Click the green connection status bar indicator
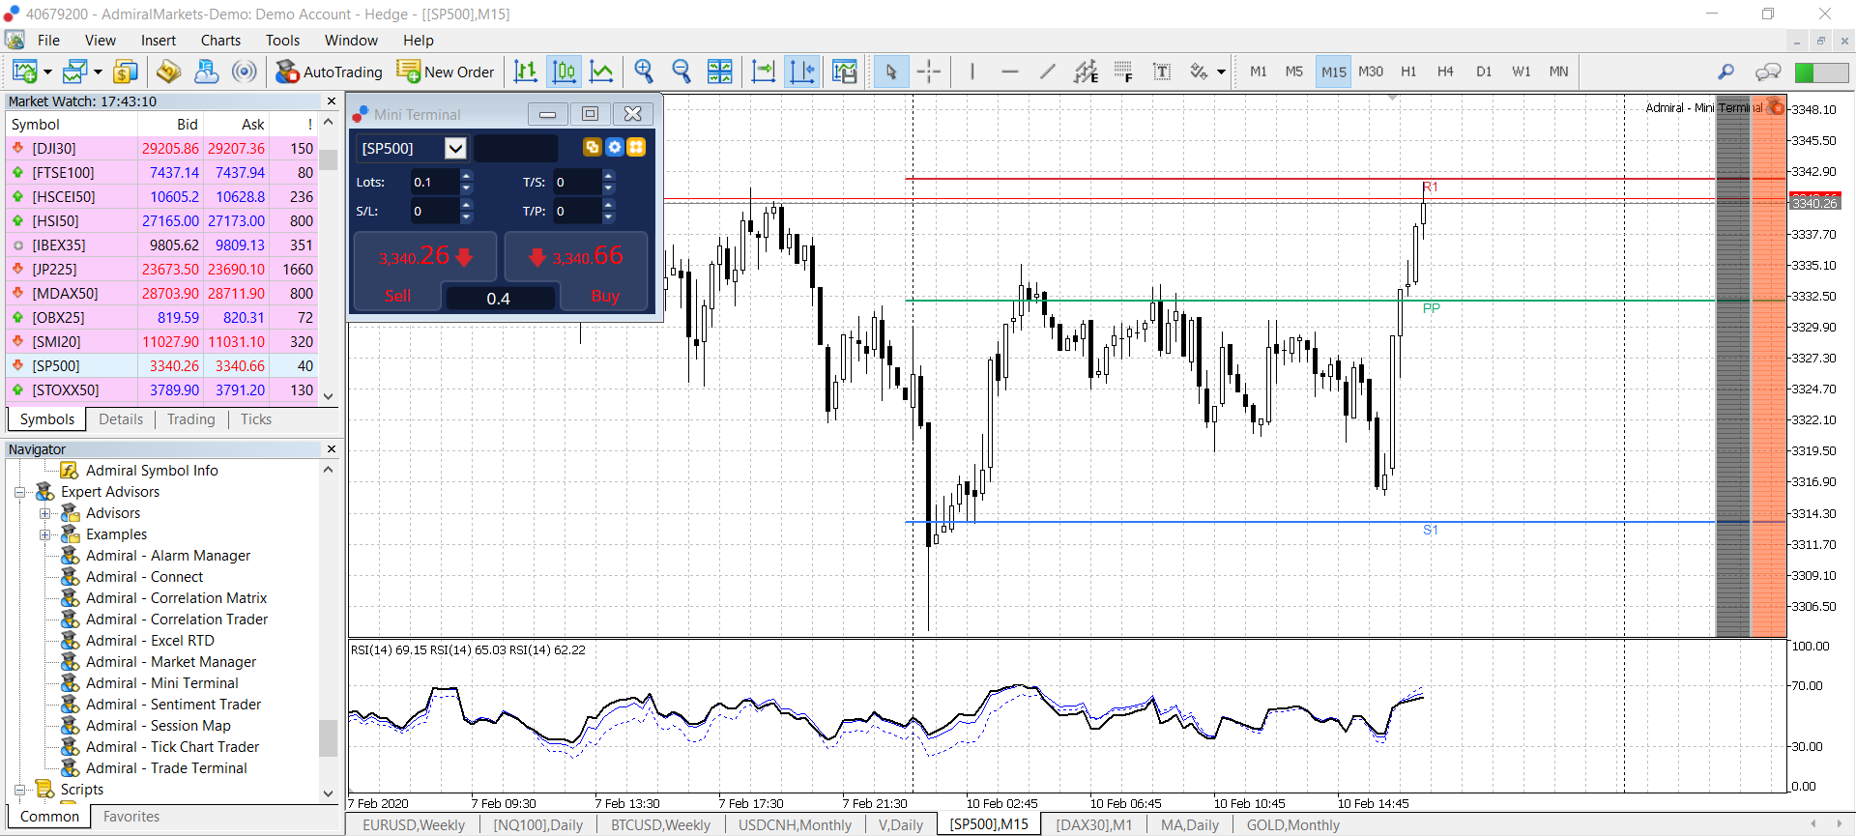This screenshot has height=836, width=1856. (1821, 72)
